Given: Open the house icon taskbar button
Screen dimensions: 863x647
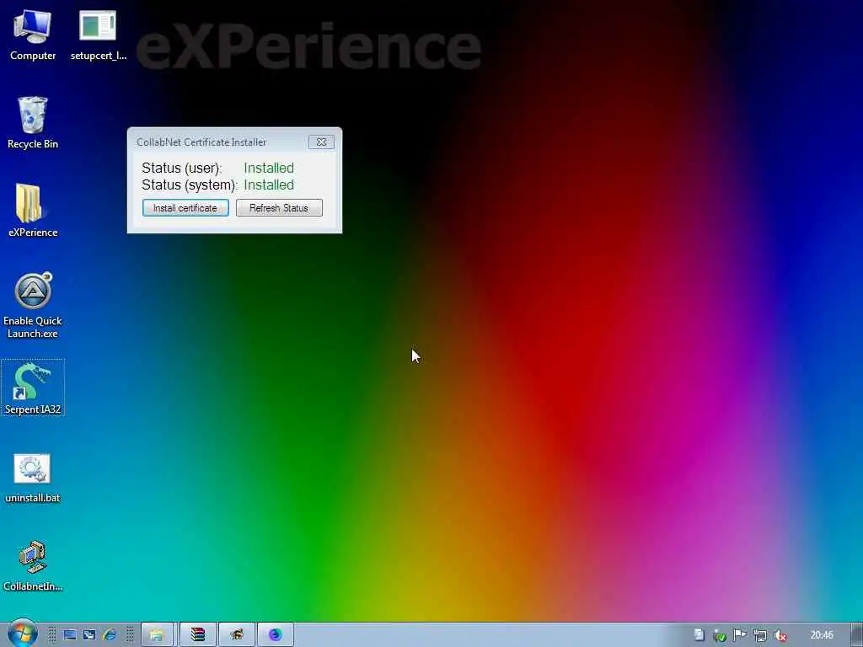Looking at the screenshot, I should click(237, 635).
